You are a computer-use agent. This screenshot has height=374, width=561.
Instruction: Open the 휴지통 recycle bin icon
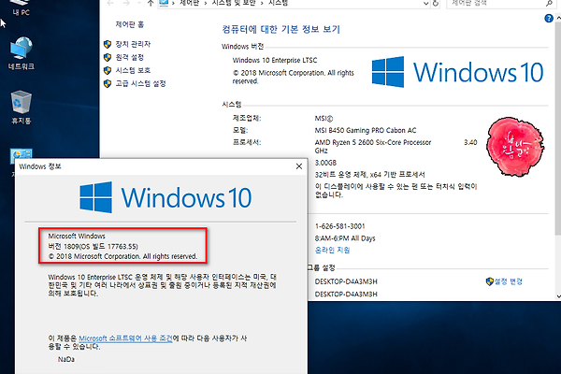click(x=22, y=107)
